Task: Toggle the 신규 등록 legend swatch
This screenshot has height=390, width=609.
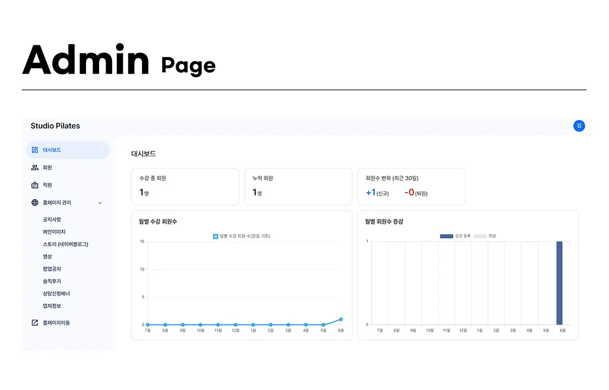Action: [x=446, y=236]
